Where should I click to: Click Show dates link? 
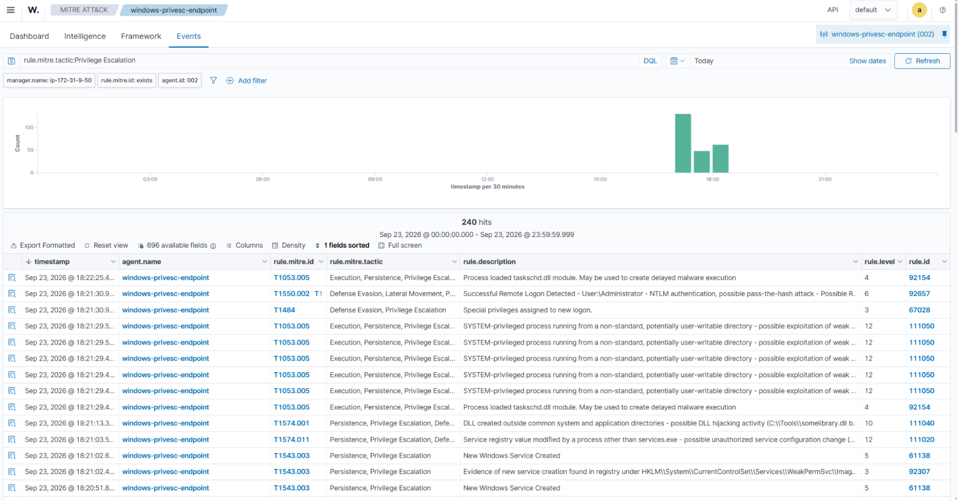point(867,61)
